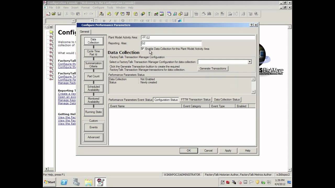
Task: Open the File menu
Action: (x=51, y=8)
